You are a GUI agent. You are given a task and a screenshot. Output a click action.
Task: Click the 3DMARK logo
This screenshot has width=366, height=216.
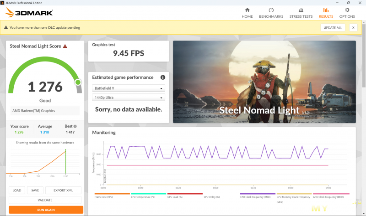tap(28, 13)
